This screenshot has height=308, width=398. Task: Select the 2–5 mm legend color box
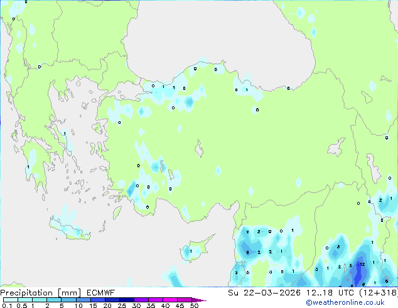pos(54,300)
